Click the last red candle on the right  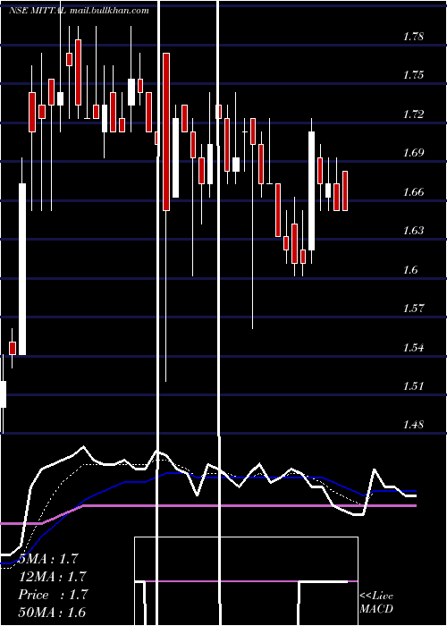click(x=345, y=190)
